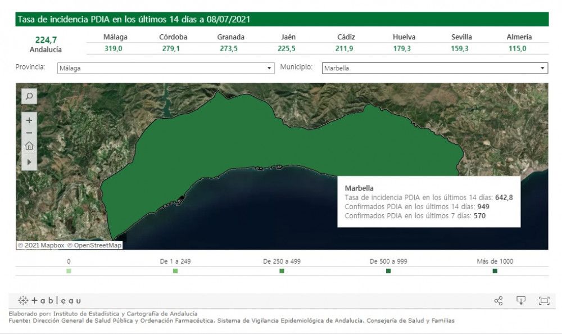Click the Sevilla province column header
The height and width of the screenshot is (334, 562).
(x=461, y=37)
